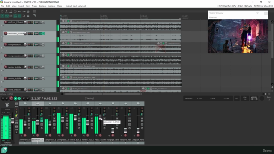Click the master volume fader
Viewport: 274px width, 154px height.
click(x=12, y=121)
